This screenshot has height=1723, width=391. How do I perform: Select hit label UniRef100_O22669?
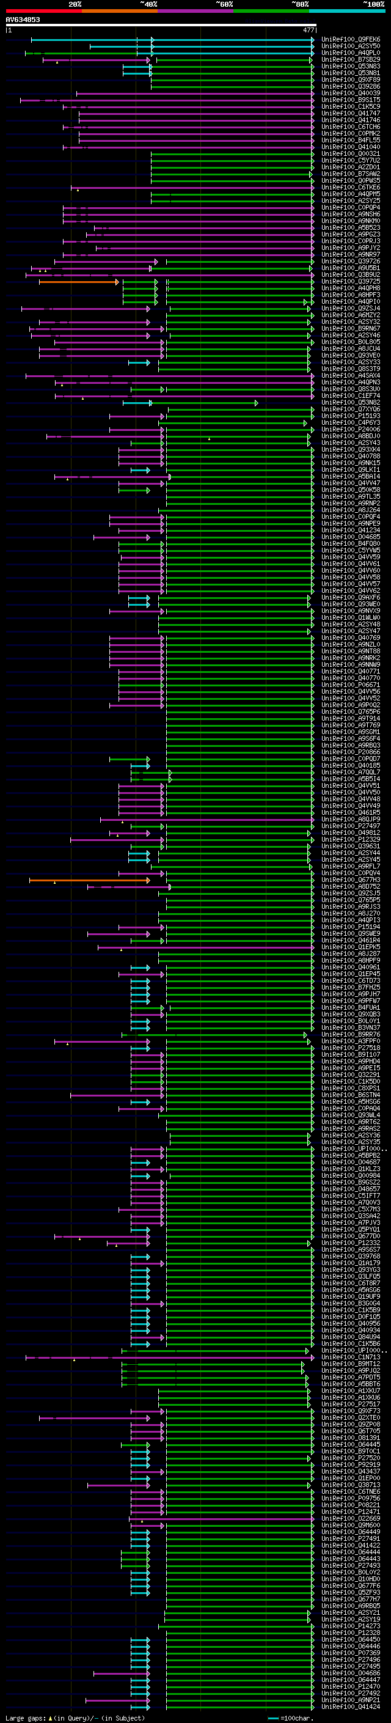tap(351, 1518)
